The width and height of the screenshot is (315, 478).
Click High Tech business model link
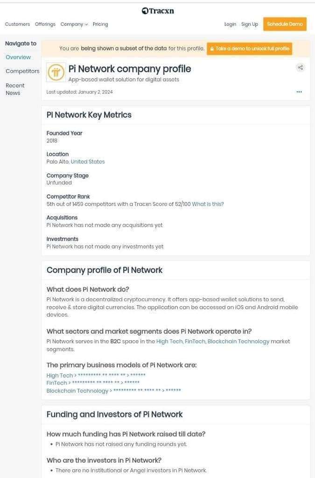tap(60, 375)
